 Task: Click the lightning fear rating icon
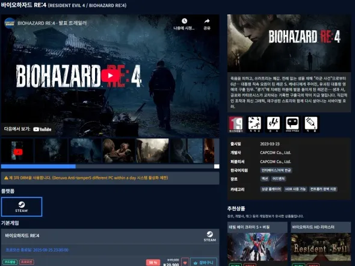point(273,124)
